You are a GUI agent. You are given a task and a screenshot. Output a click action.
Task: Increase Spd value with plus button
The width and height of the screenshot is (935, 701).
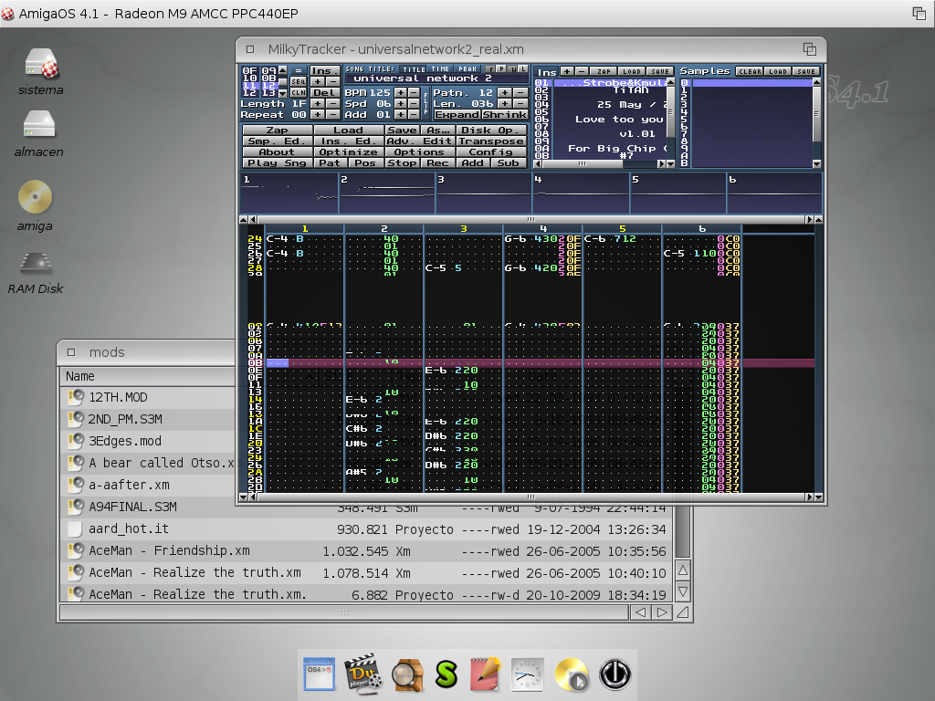pyautogui.click(x=401, y=104)
